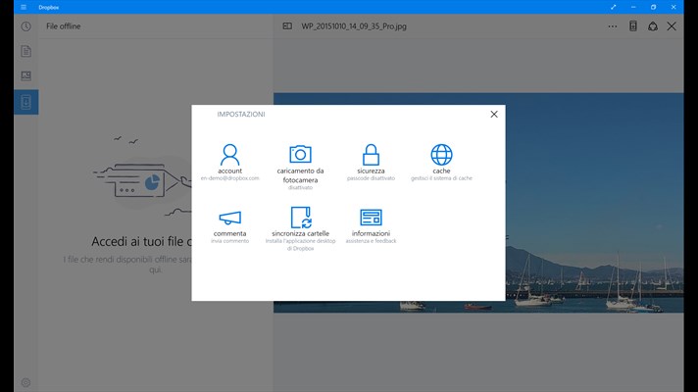This screenshot has width=698, height=392.
Task: Open caricamento da fotocamera settings
Action: click(300, 154)
